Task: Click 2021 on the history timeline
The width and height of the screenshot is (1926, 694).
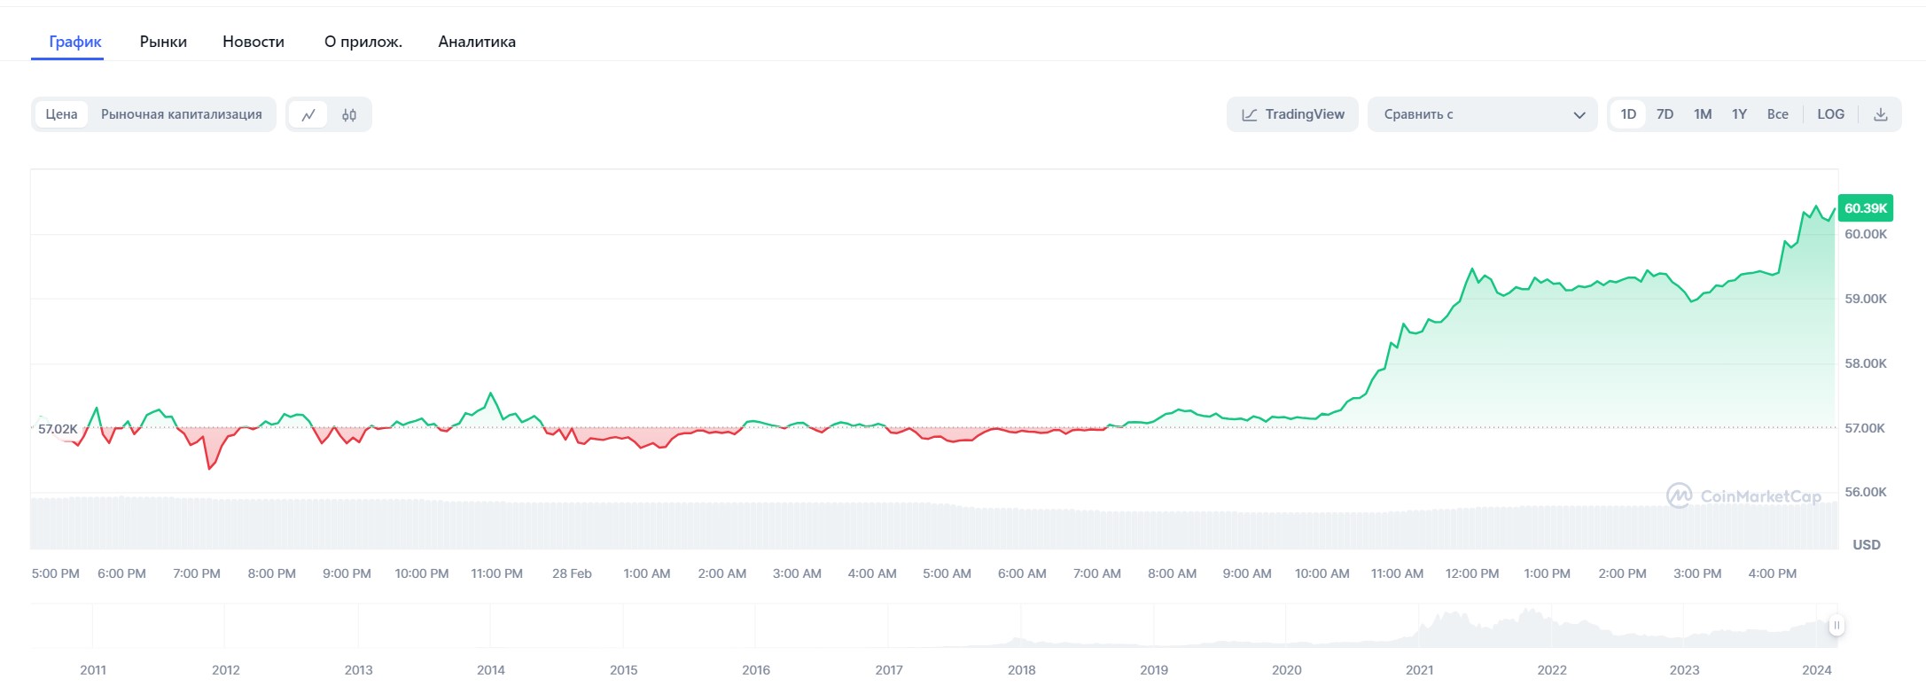Action: 1419,670
